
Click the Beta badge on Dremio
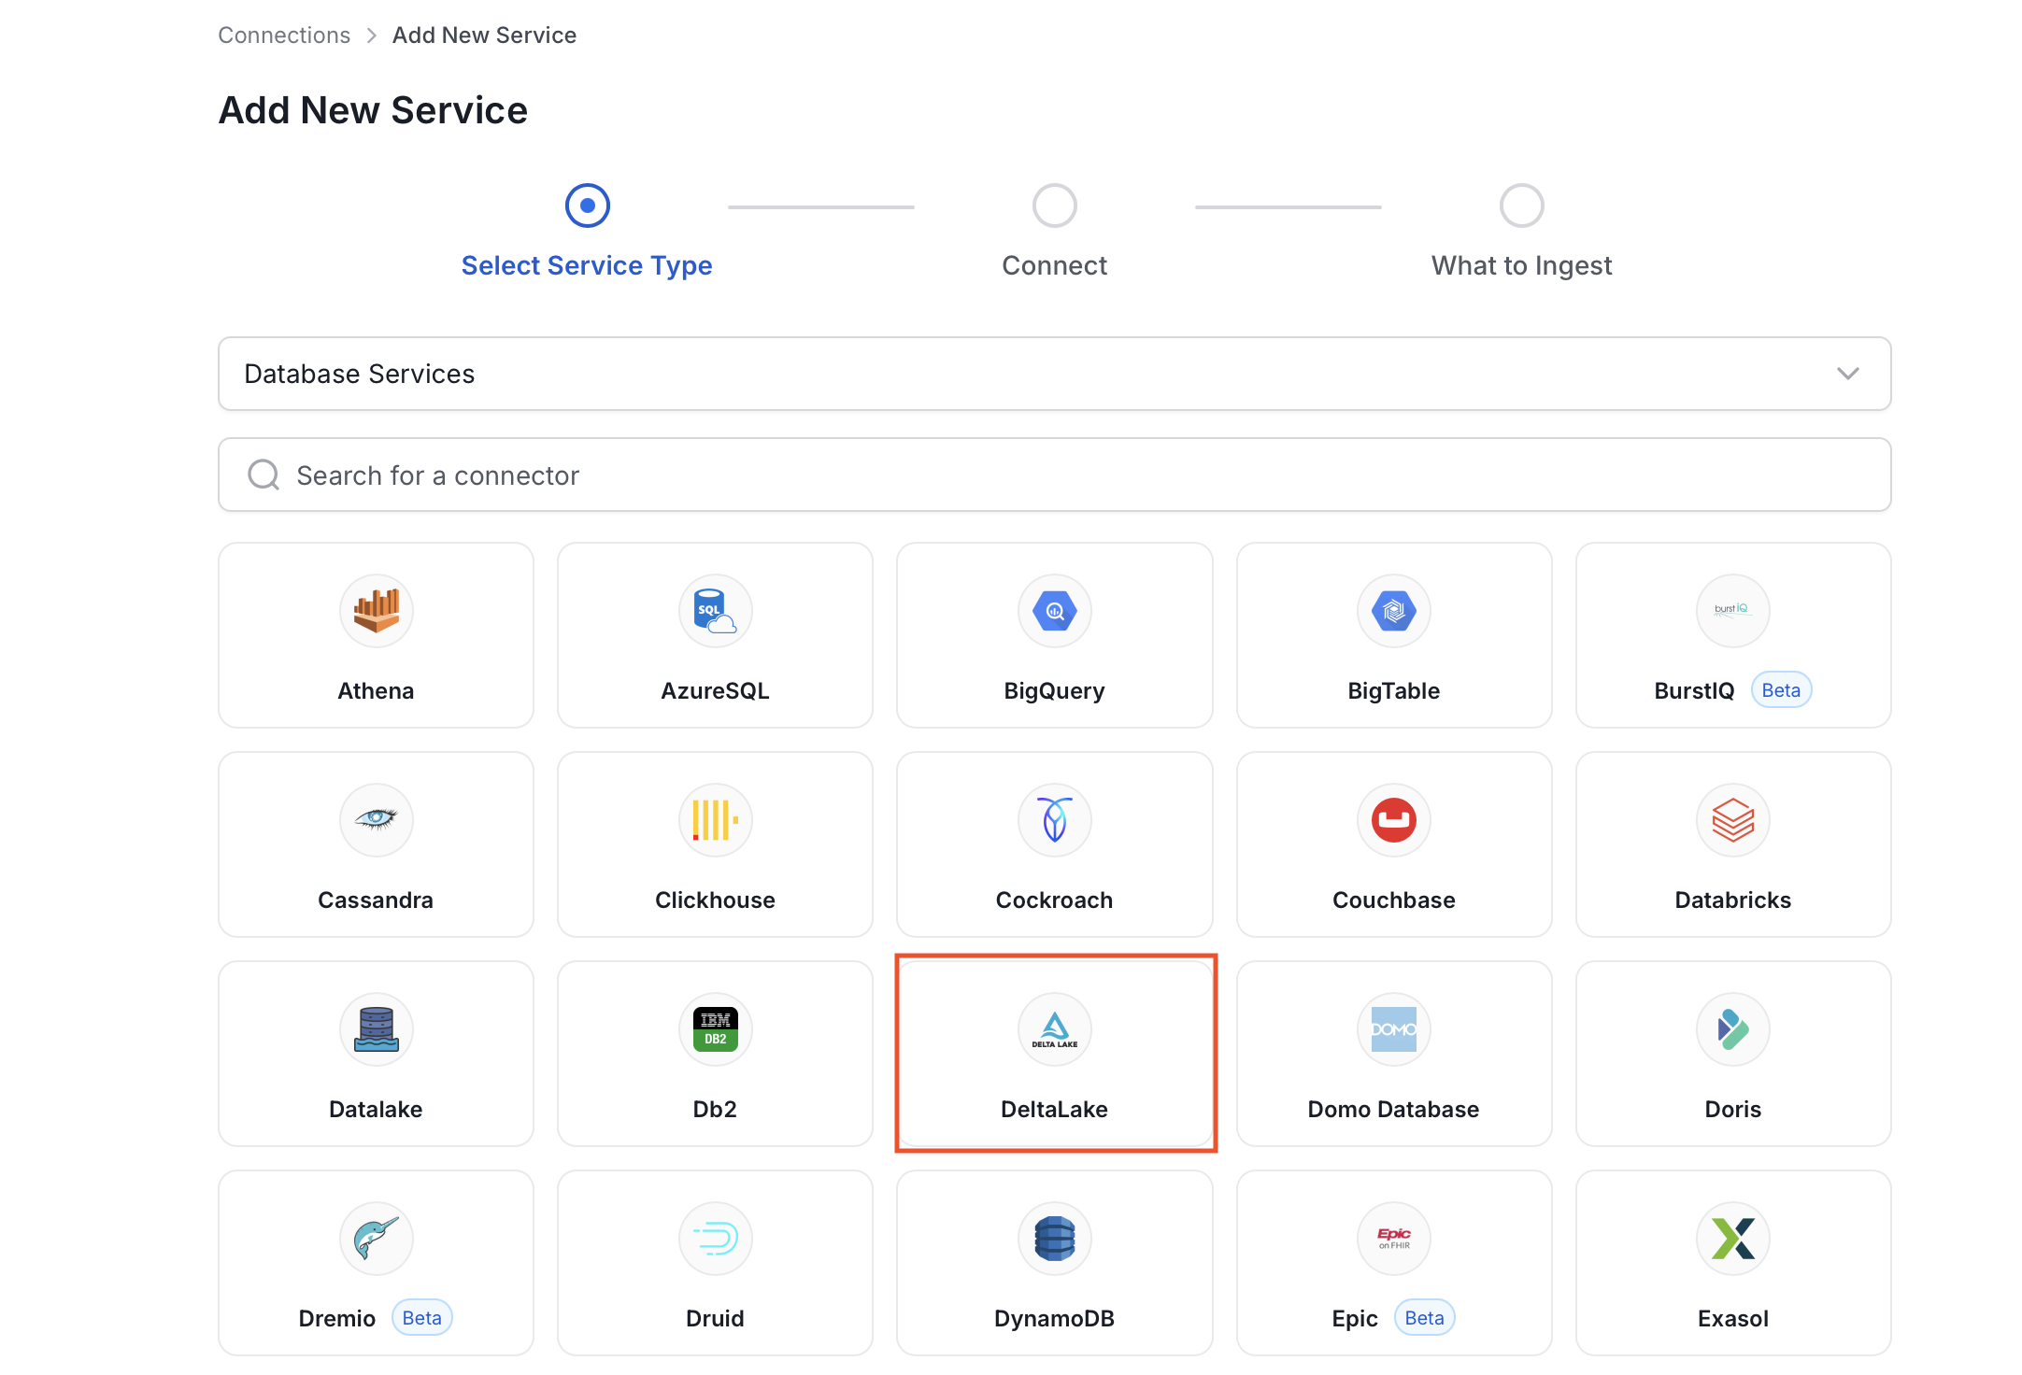click(x=421, y=1318)
